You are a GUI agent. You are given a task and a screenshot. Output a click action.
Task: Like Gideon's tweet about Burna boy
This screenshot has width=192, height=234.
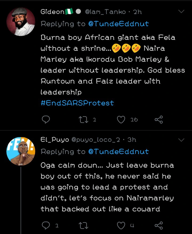(x=121, y=120)
